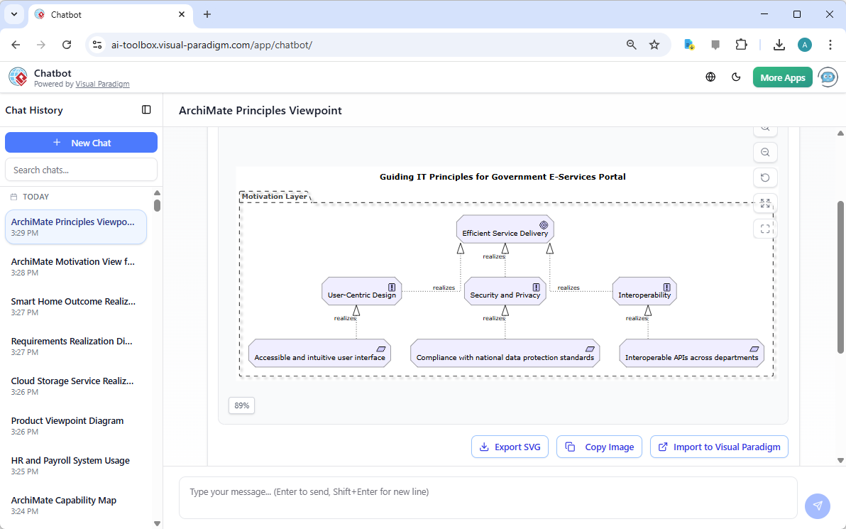Select the Zoom In magnifier icon
Viewport: 846px width, 529px height.
[x=765, y=126]
